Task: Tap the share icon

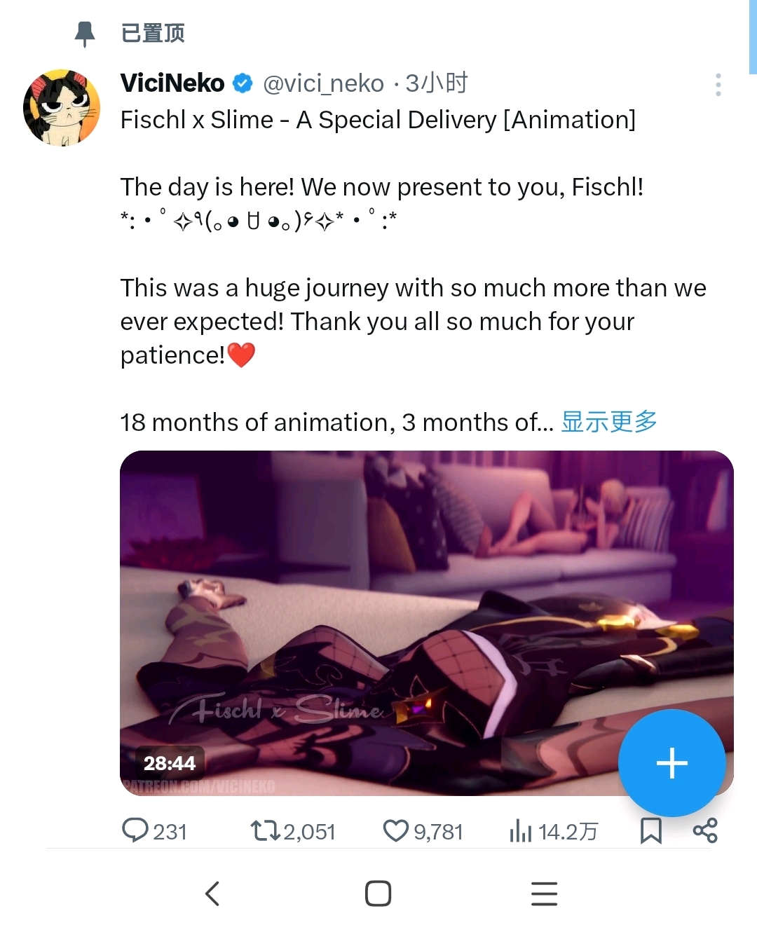Action: pyautogui.click(x=705, y=830)
